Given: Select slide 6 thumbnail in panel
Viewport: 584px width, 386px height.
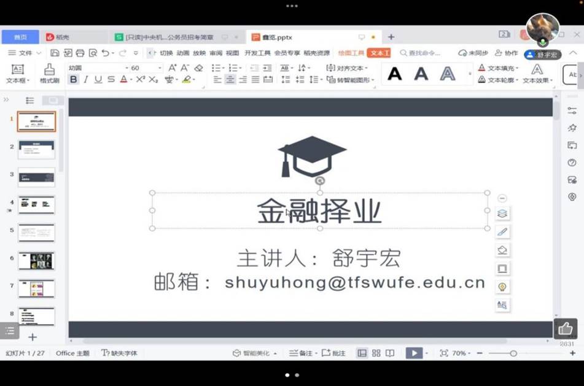Looking at the screenshot, I should (36, 261).
